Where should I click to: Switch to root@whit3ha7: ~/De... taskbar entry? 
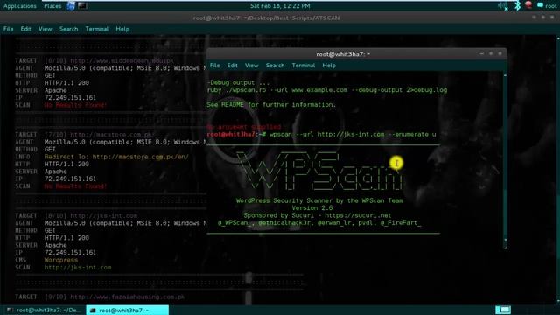pyautogui.click(x=45, y=310)
